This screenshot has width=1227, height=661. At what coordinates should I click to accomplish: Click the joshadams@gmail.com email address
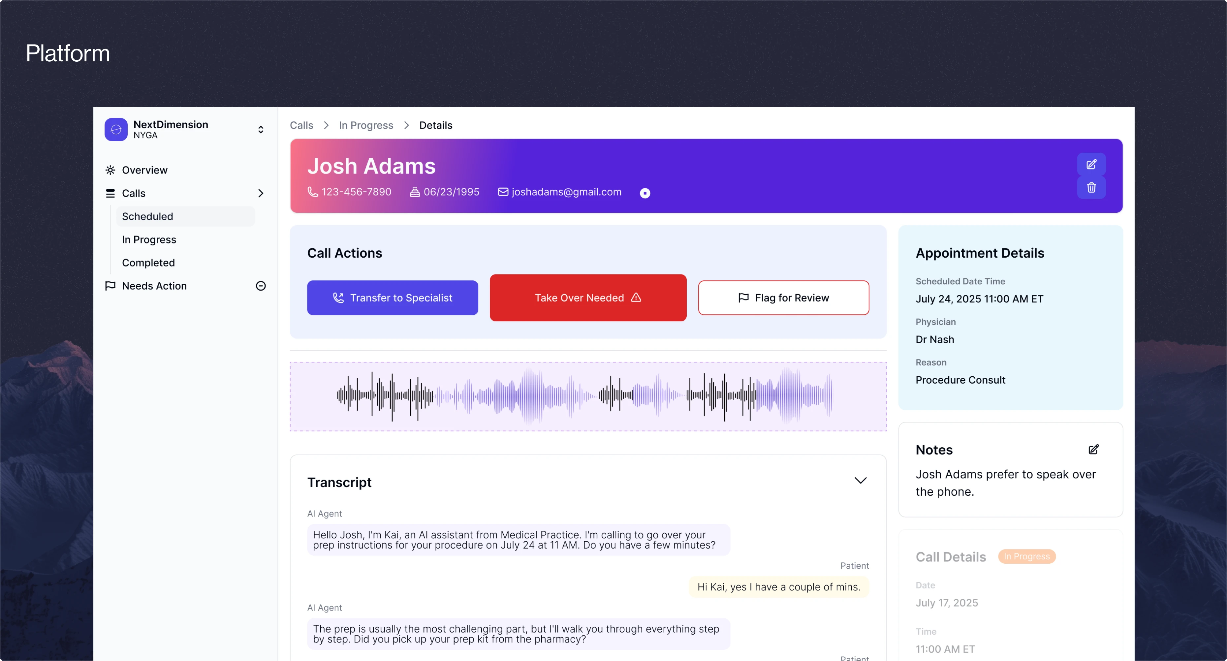coord(566,192)
